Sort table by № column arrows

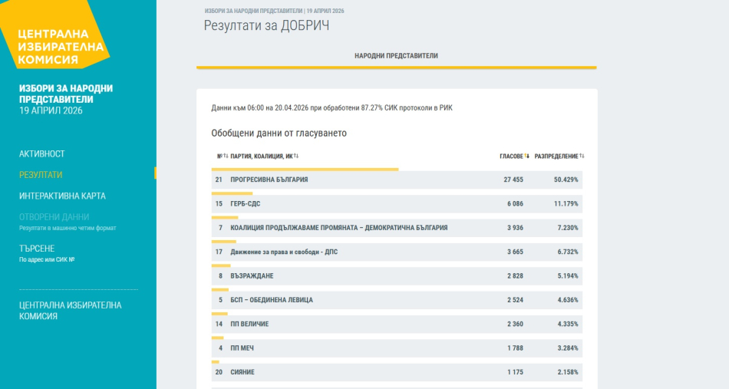[x=226, y=157]
